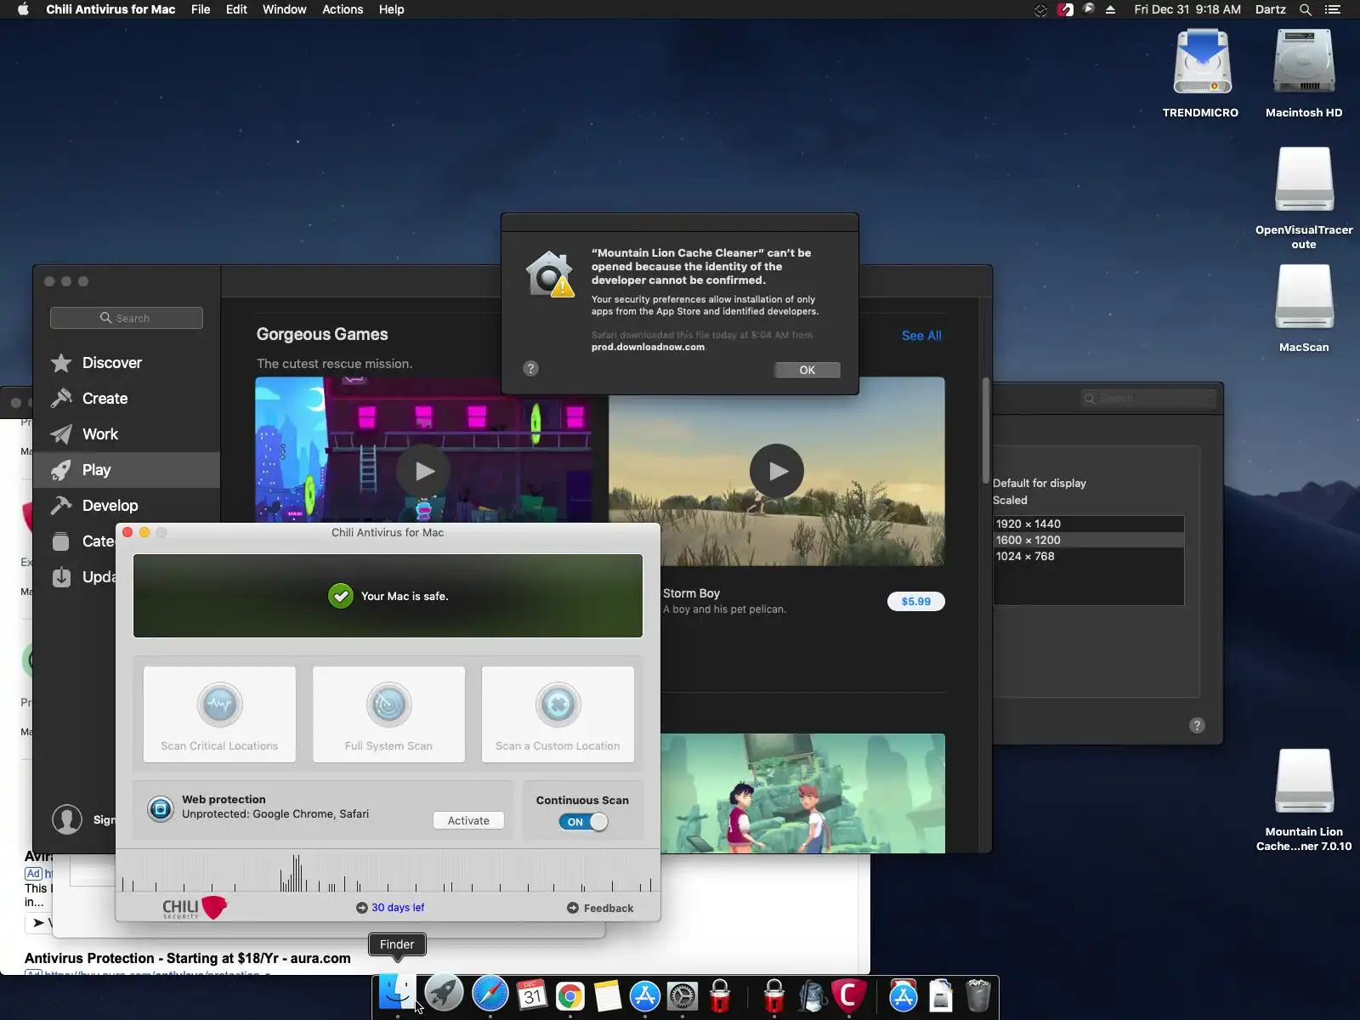Click the Storm Boy title
Image resolution: width=1360 pixels, height=1020 pixels.
point(691,593)
